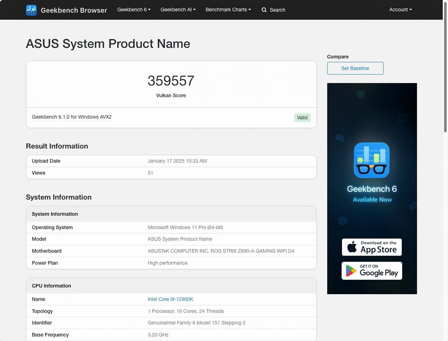Open the Get it on Google Play badge
This screenshot has width=448, height=341.
[372, 271]
